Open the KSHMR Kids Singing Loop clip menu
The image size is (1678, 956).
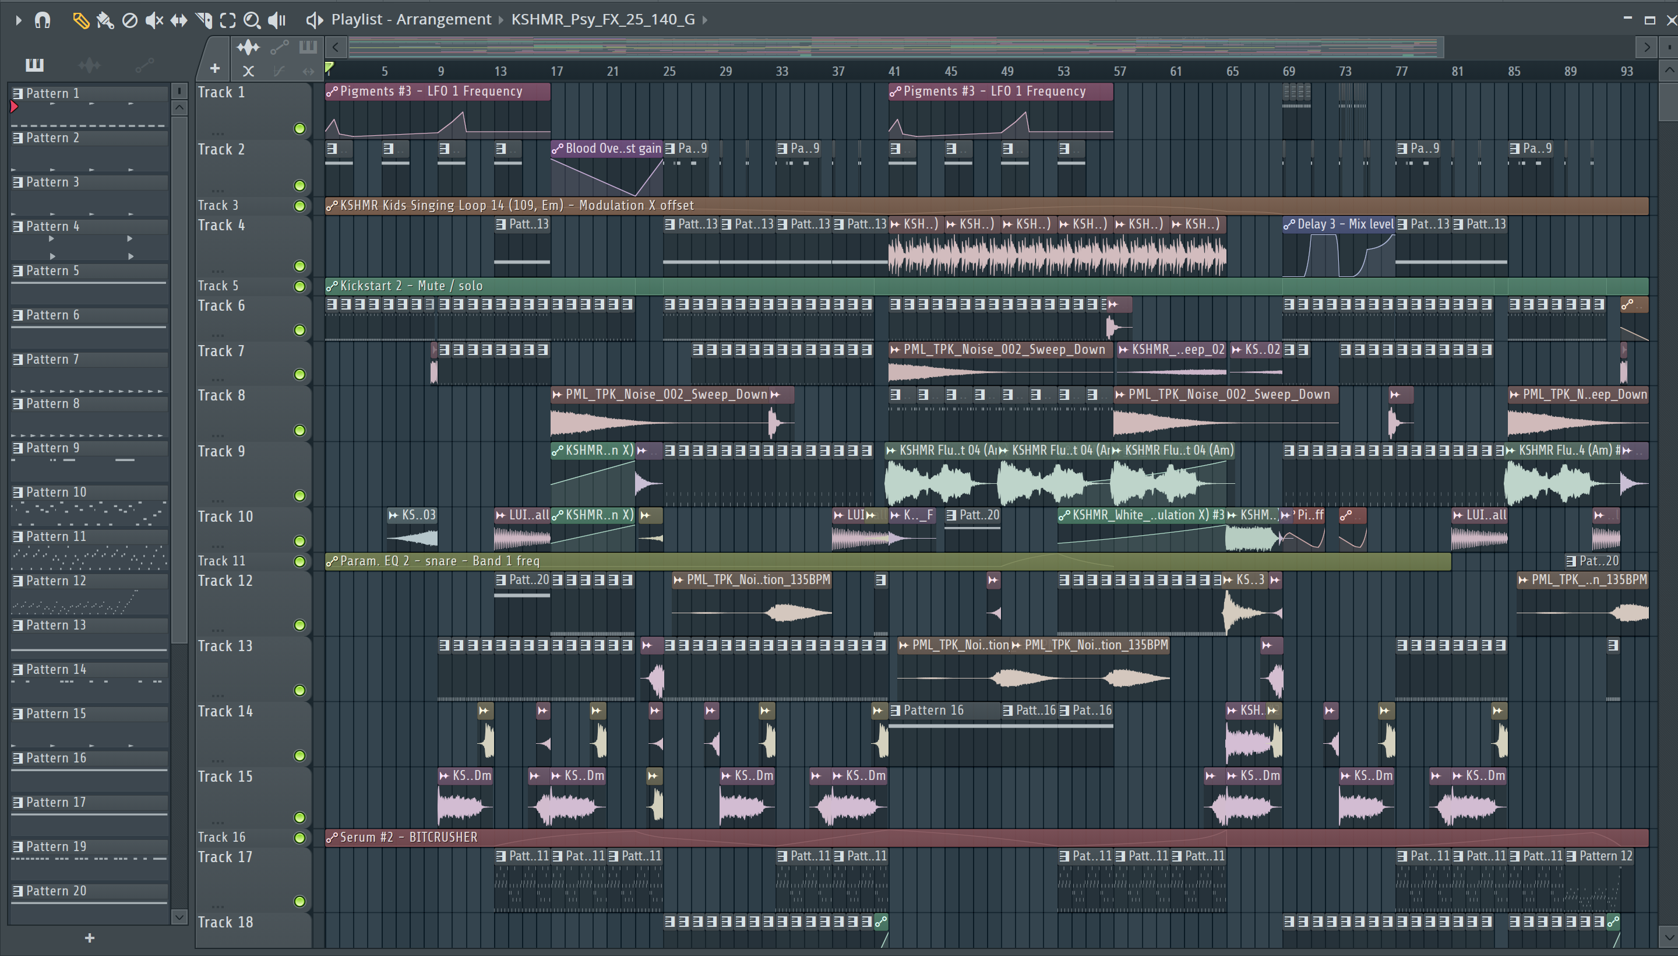[332, 206]
